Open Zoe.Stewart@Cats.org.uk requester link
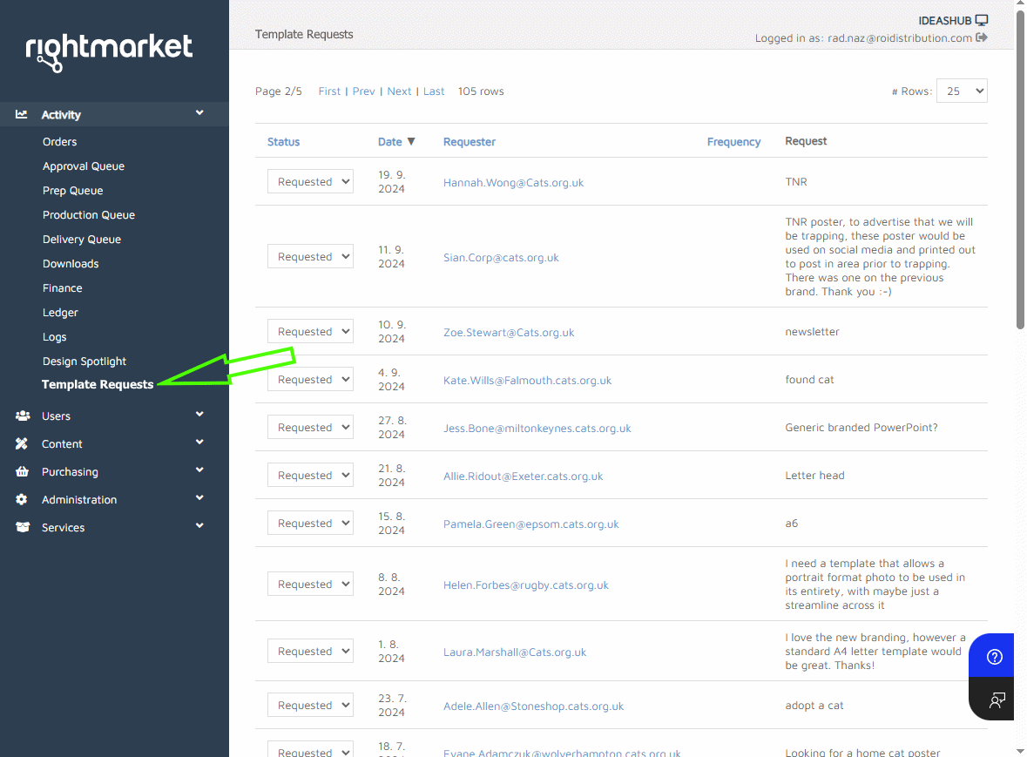This screenshot has height=757, width=1027. click(x=509, y=333)
